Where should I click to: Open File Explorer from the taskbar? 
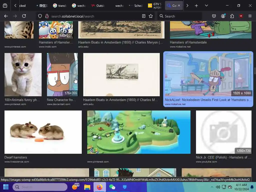tap(87, 187)
